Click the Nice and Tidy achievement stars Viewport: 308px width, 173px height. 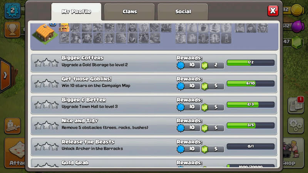tap(46, 125)
